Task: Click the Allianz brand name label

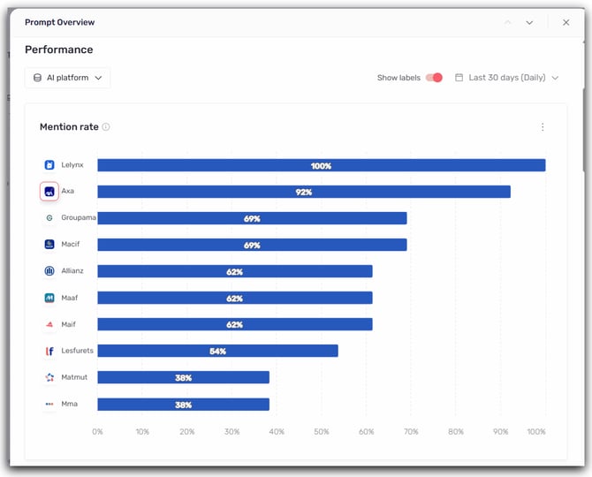Action: click(x=72, y=270)
